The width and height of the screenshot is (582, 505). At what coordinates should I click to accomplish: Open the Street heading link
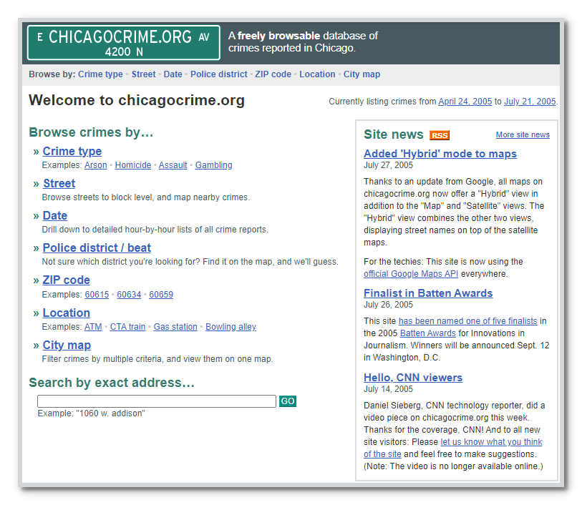[59, 184]
